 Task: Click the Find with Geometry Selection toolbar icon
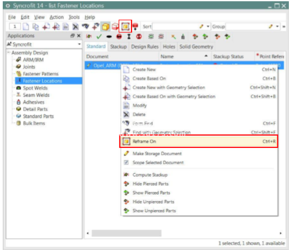pyautogui.click(x=95, y=26)
